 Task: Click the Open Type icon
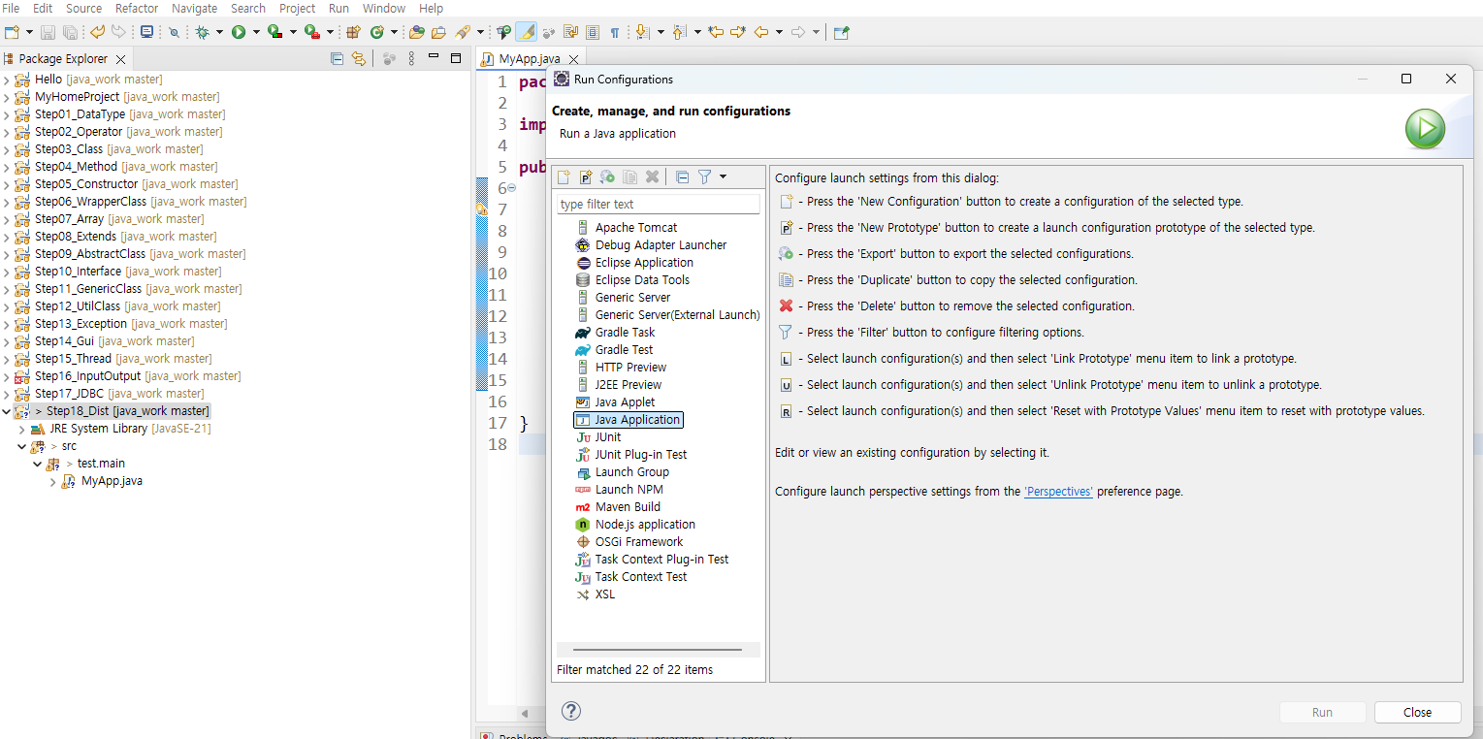coord(416,32)
